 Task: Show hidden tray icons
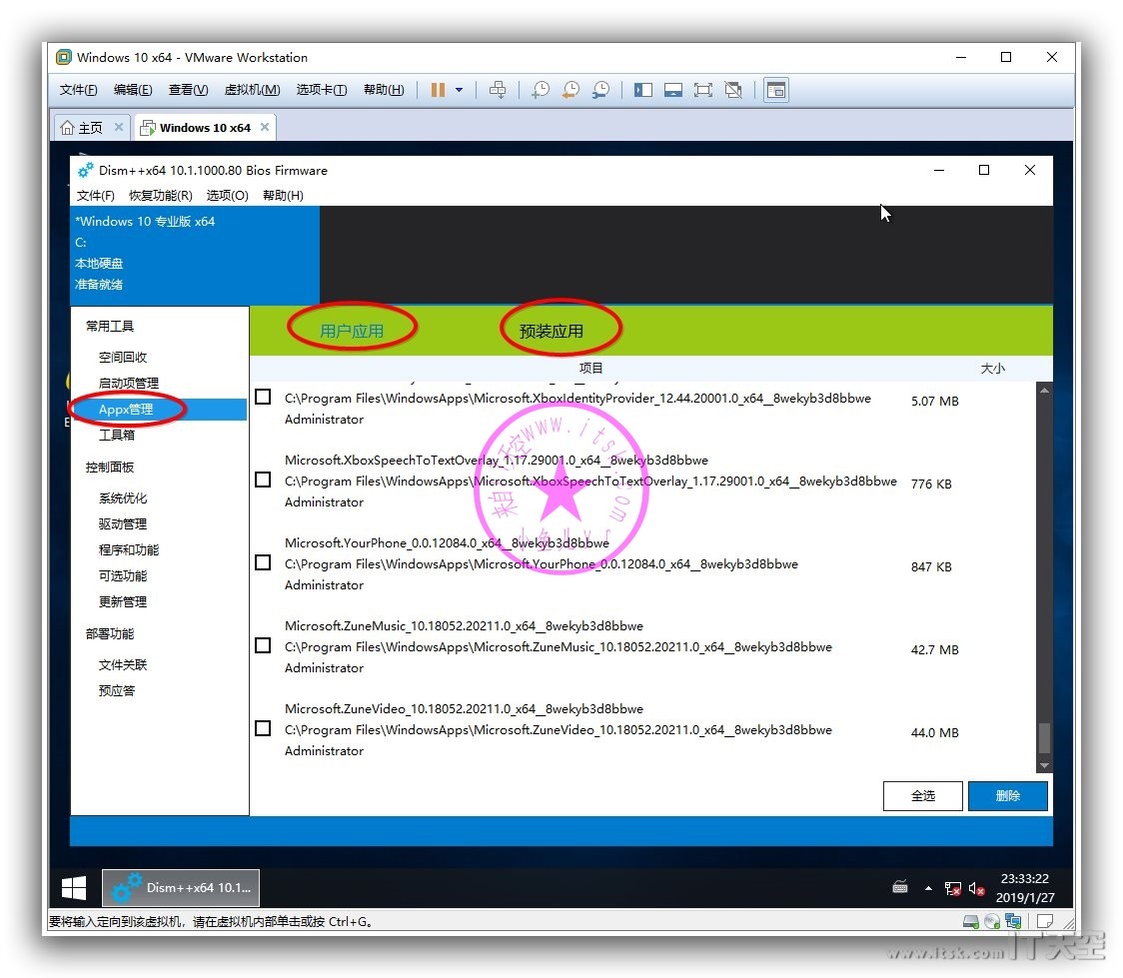929,888
